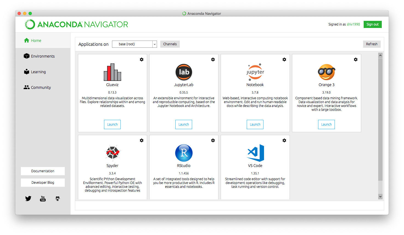Click the RStudio blue R logo

point(184,153)
